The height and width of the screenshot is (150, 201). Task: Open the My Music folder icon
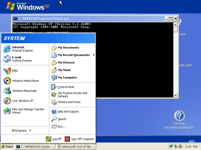(54, 70)
